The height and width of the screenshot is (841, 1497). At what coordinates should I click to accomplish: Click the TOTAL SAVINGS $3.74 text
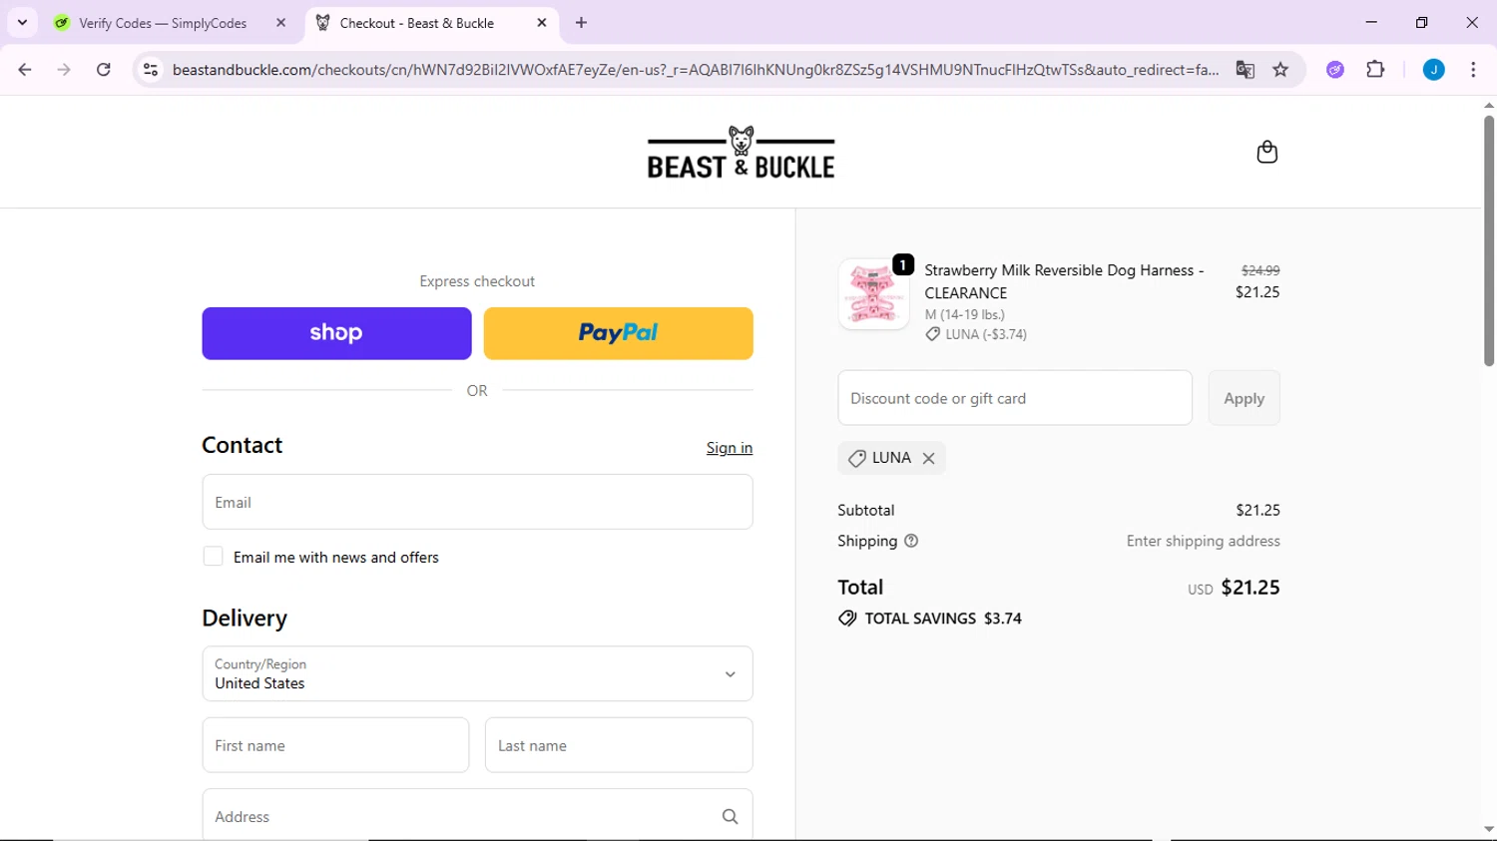(x=943, y=619)
